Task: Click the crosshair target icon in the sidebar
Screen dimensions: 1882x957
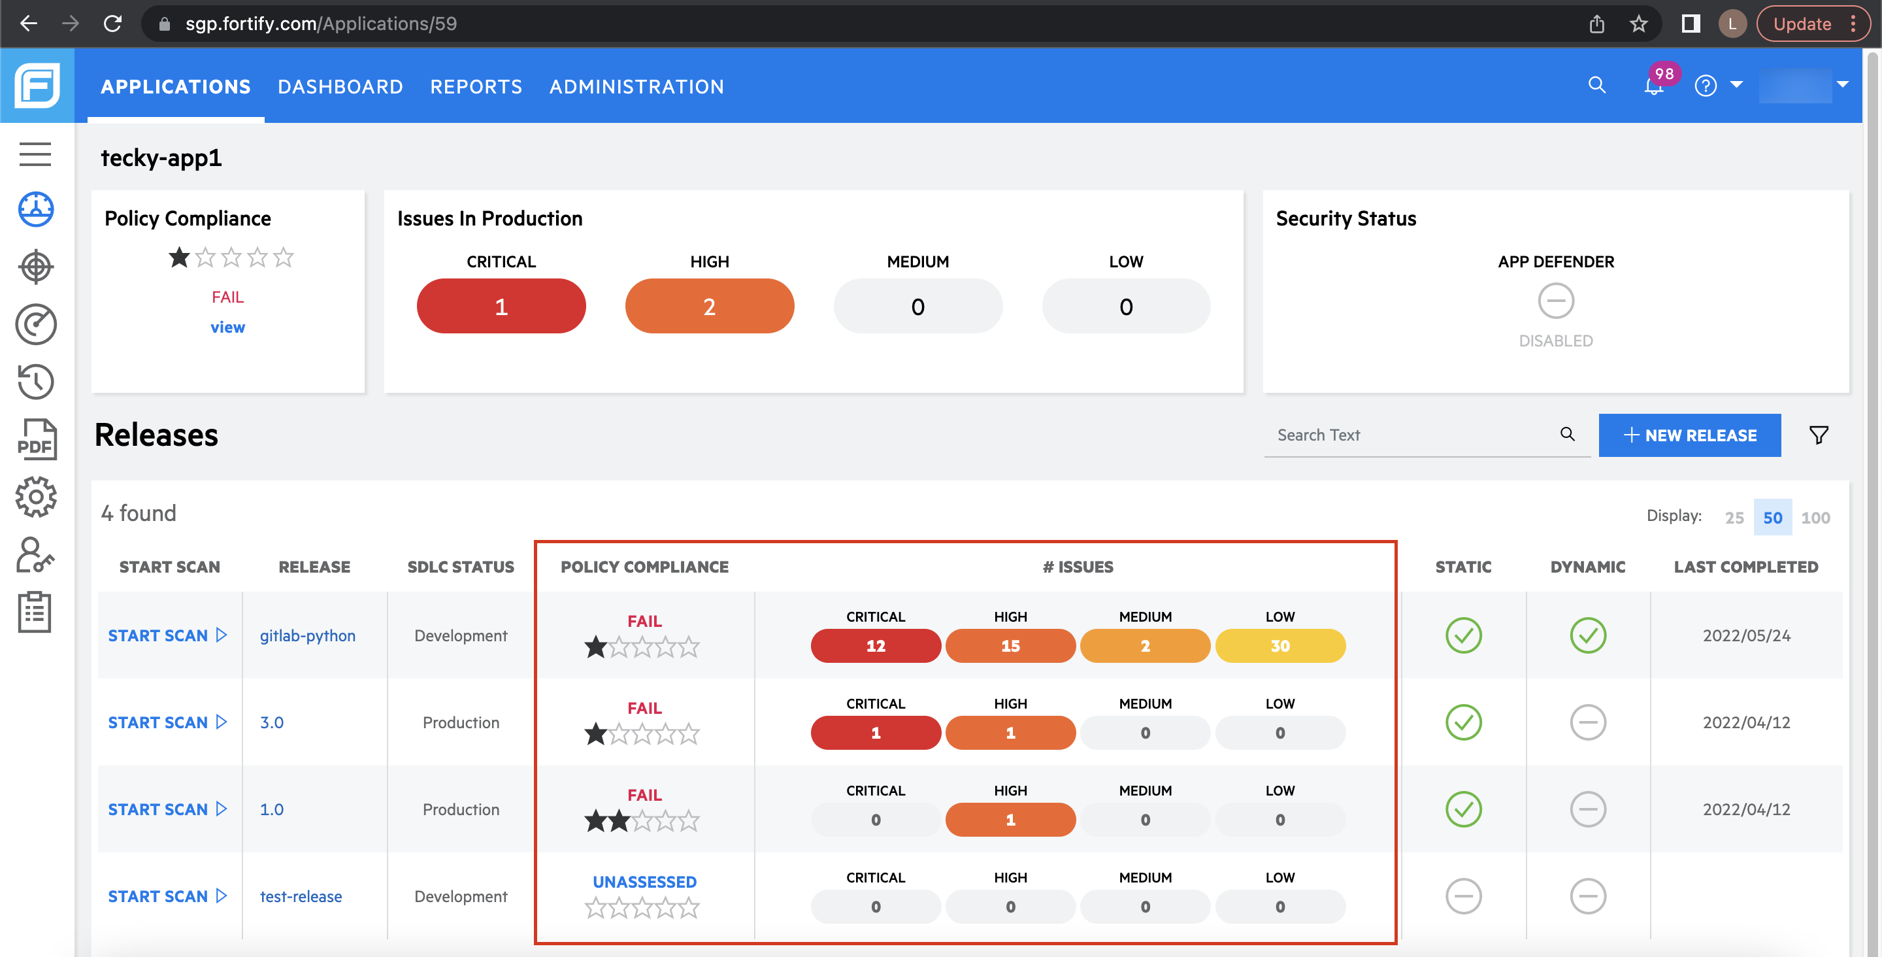Action: click(35, 267)
